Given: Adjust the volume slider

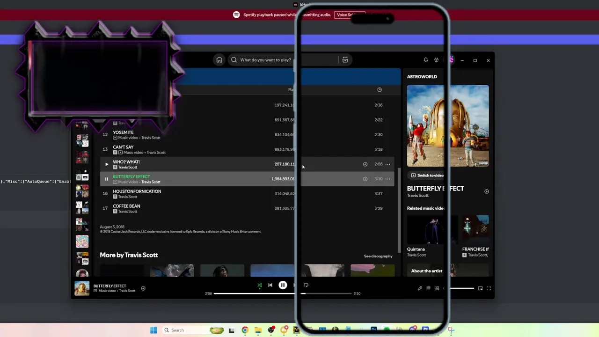Looking at the screenshot, I should pyautogui.click(x=461, y=288).
